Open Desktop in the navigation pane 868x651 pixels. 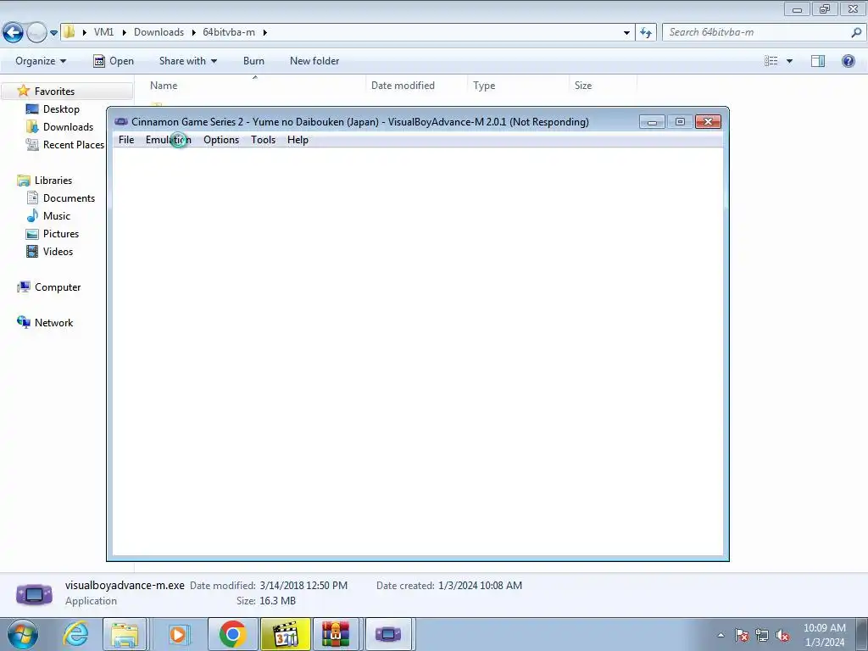[61, 109]
